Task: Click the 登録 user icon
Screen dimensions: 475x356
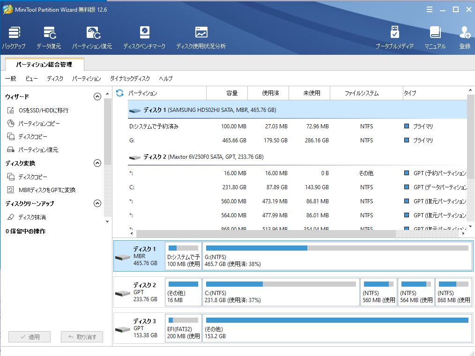Action: pos(465,37)
